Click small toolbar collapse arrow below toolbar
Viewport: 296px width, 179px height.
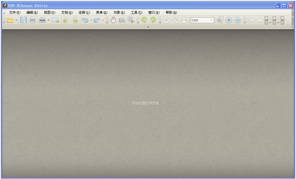[x=148, y=27]
